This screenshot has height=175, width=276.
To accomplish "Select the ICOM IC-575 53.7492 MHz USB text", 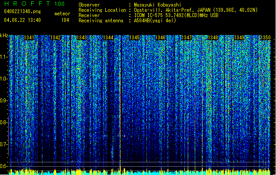I will click(x=176, y=15).
